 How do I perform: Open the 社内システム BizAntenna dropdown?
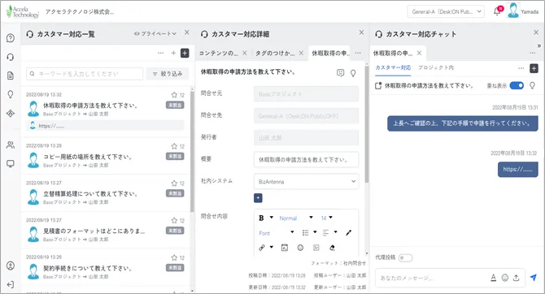[x=306, y=182]
